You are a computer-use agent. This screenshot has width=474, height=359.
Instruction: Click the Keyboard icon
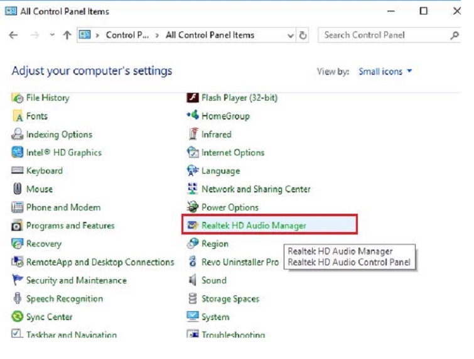point(18,171)
